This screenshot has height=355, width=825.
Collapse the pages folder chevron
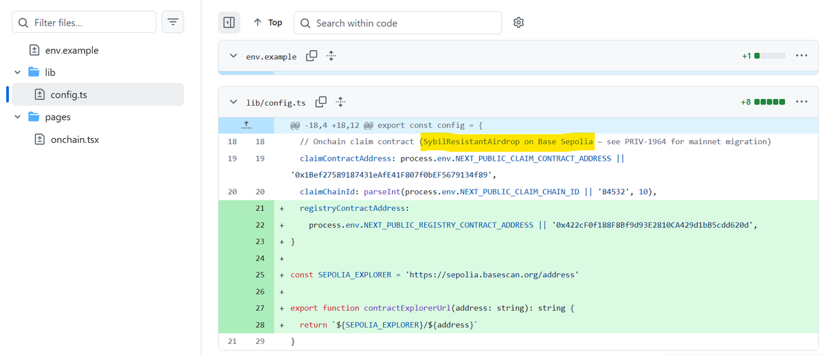17,117
